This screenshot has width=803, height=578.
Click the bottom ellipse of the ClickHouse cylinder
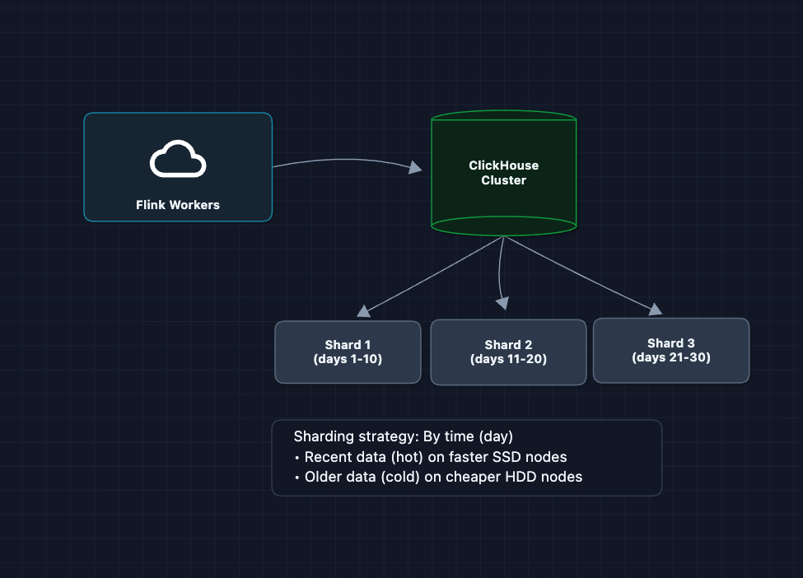click(x=503, y=226)
